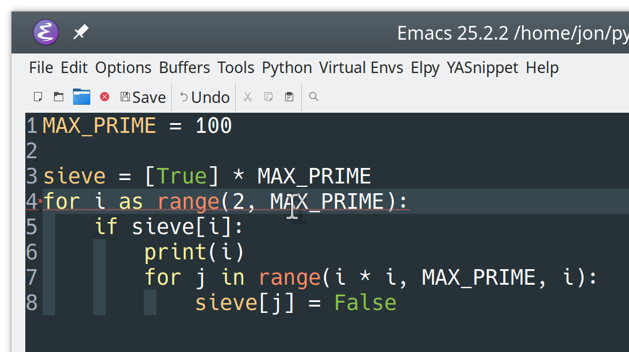Open a file via toolbar icon
This screenshot has width=629, height=352.
point(59,97)
